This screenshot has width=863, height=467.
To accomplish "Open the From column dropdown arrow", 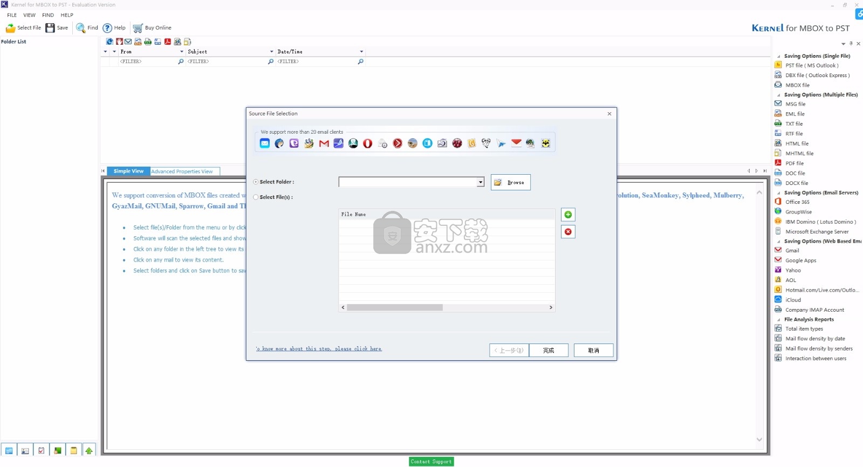I will (x=182, y=52).
